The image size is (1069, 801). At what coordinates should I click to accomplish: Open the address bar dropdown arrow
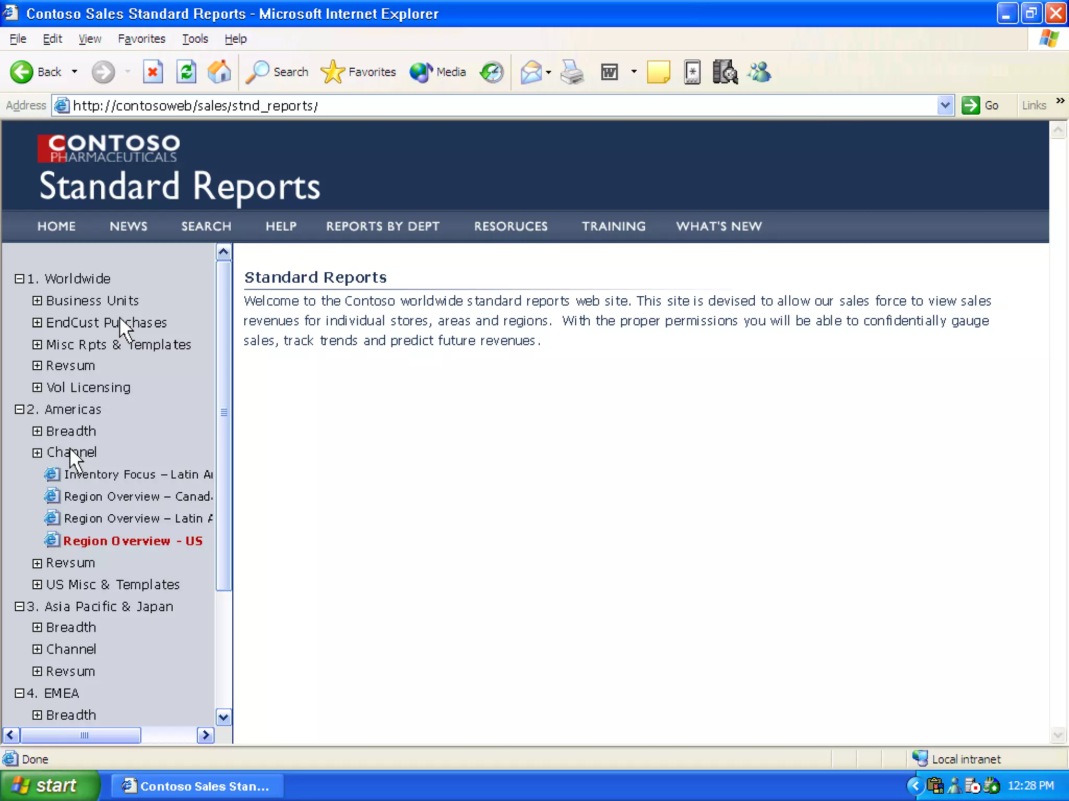point(945,105)
